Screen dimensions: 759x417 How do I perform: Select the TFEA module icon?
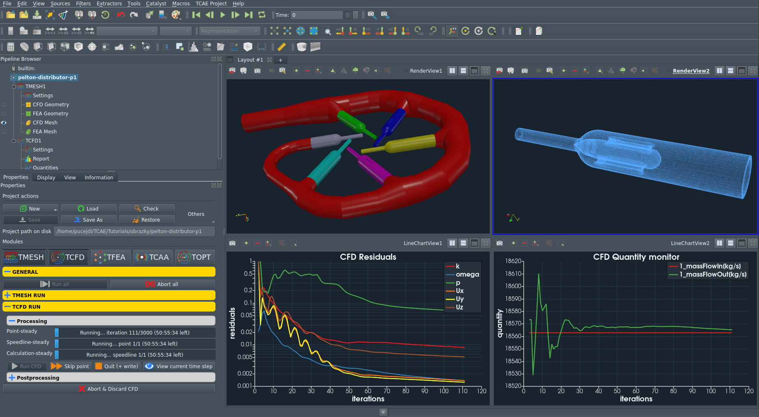[x=110, y=257]
